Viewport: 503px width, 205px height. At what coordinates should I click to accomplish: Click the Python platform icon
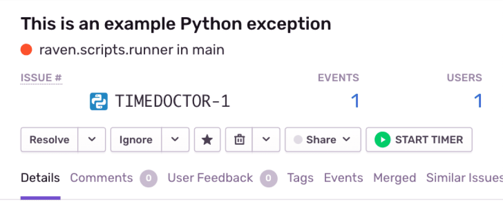click(99, 101)
